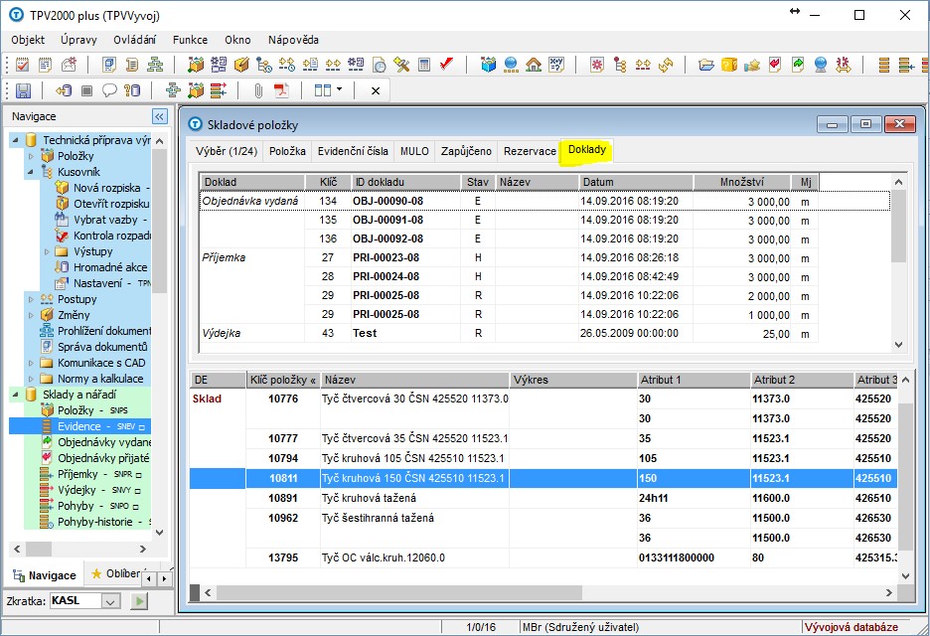
Task: Click the house home icon
Action: coord(534,65)
